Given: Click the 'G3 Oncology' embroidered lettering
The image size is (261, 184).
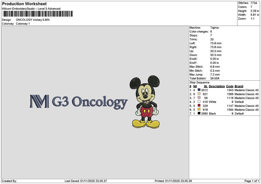Looking at the screenshot, I should coord(90,102).
